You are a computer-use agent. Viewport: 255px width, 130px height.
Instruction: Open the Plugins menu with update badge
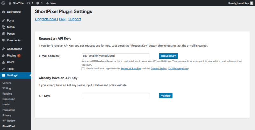coord(11,55)
